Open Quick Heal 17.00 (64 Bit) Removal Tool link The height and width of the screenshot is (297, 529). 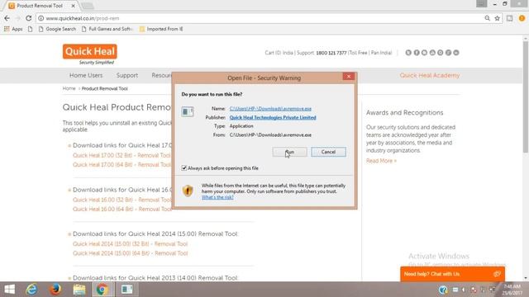pyautogui.click(x=122, y=165)
